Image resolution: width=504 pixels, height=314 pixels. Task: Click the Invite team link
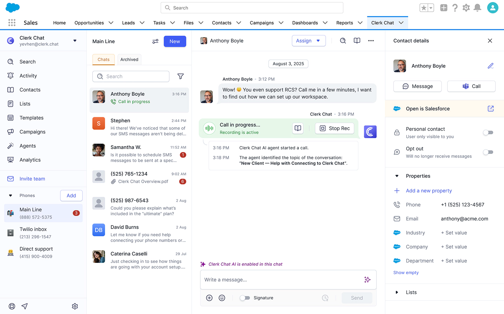(32, 179)
